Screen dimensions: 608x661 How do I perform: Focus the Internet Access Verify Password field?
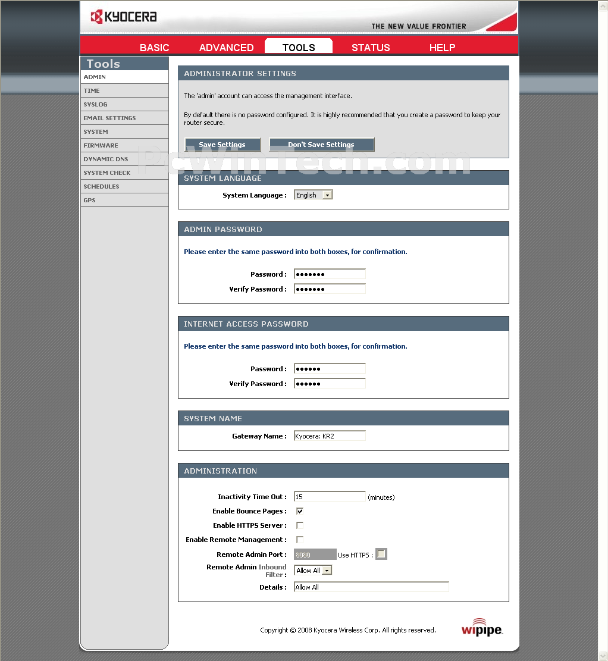330,383
